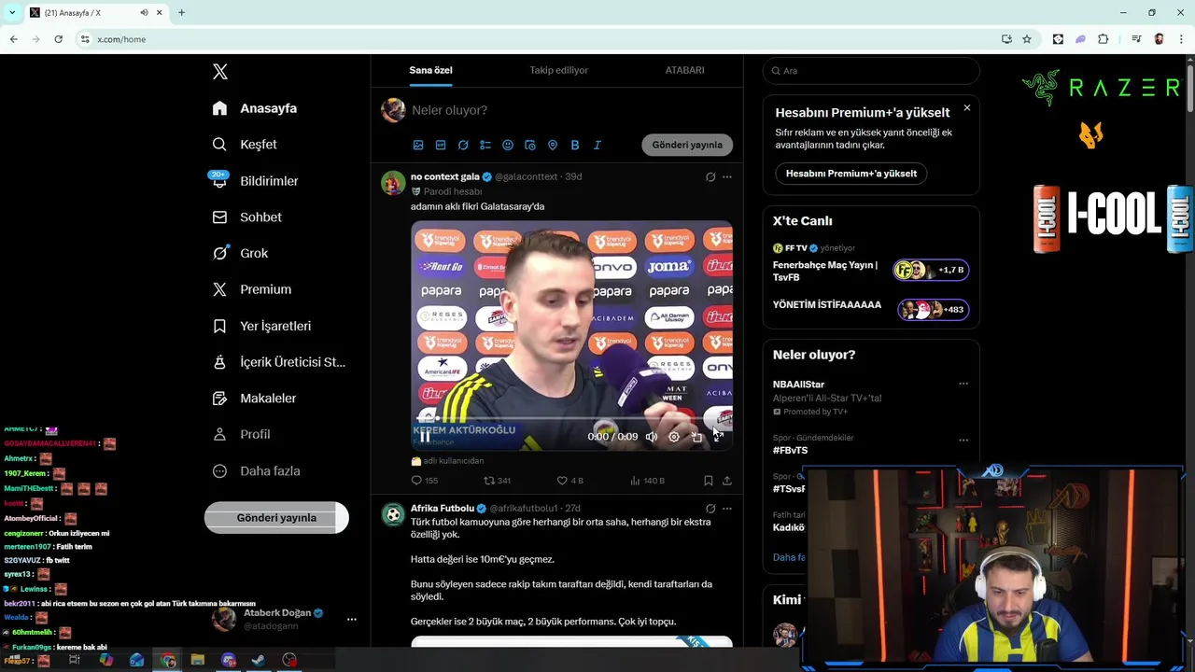Toggle italic formatting in composer
Screen dimensions: 1195x672
(x=597, y=145)
